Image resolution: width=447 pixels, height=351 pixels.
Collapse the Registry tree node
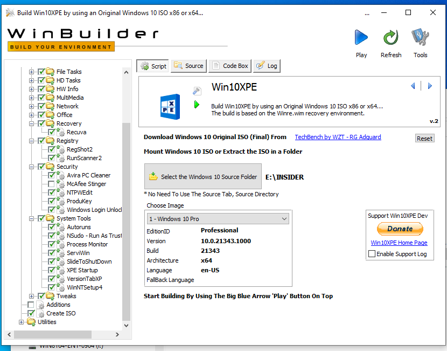[x=32, y=141]
